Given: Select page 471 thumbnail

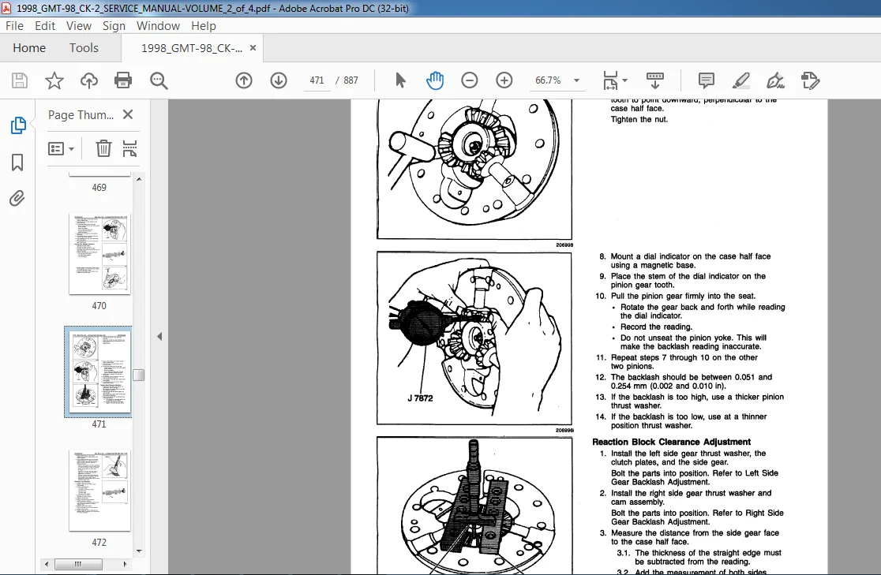Looking at the screenshot, I should [x=99, y=372].
